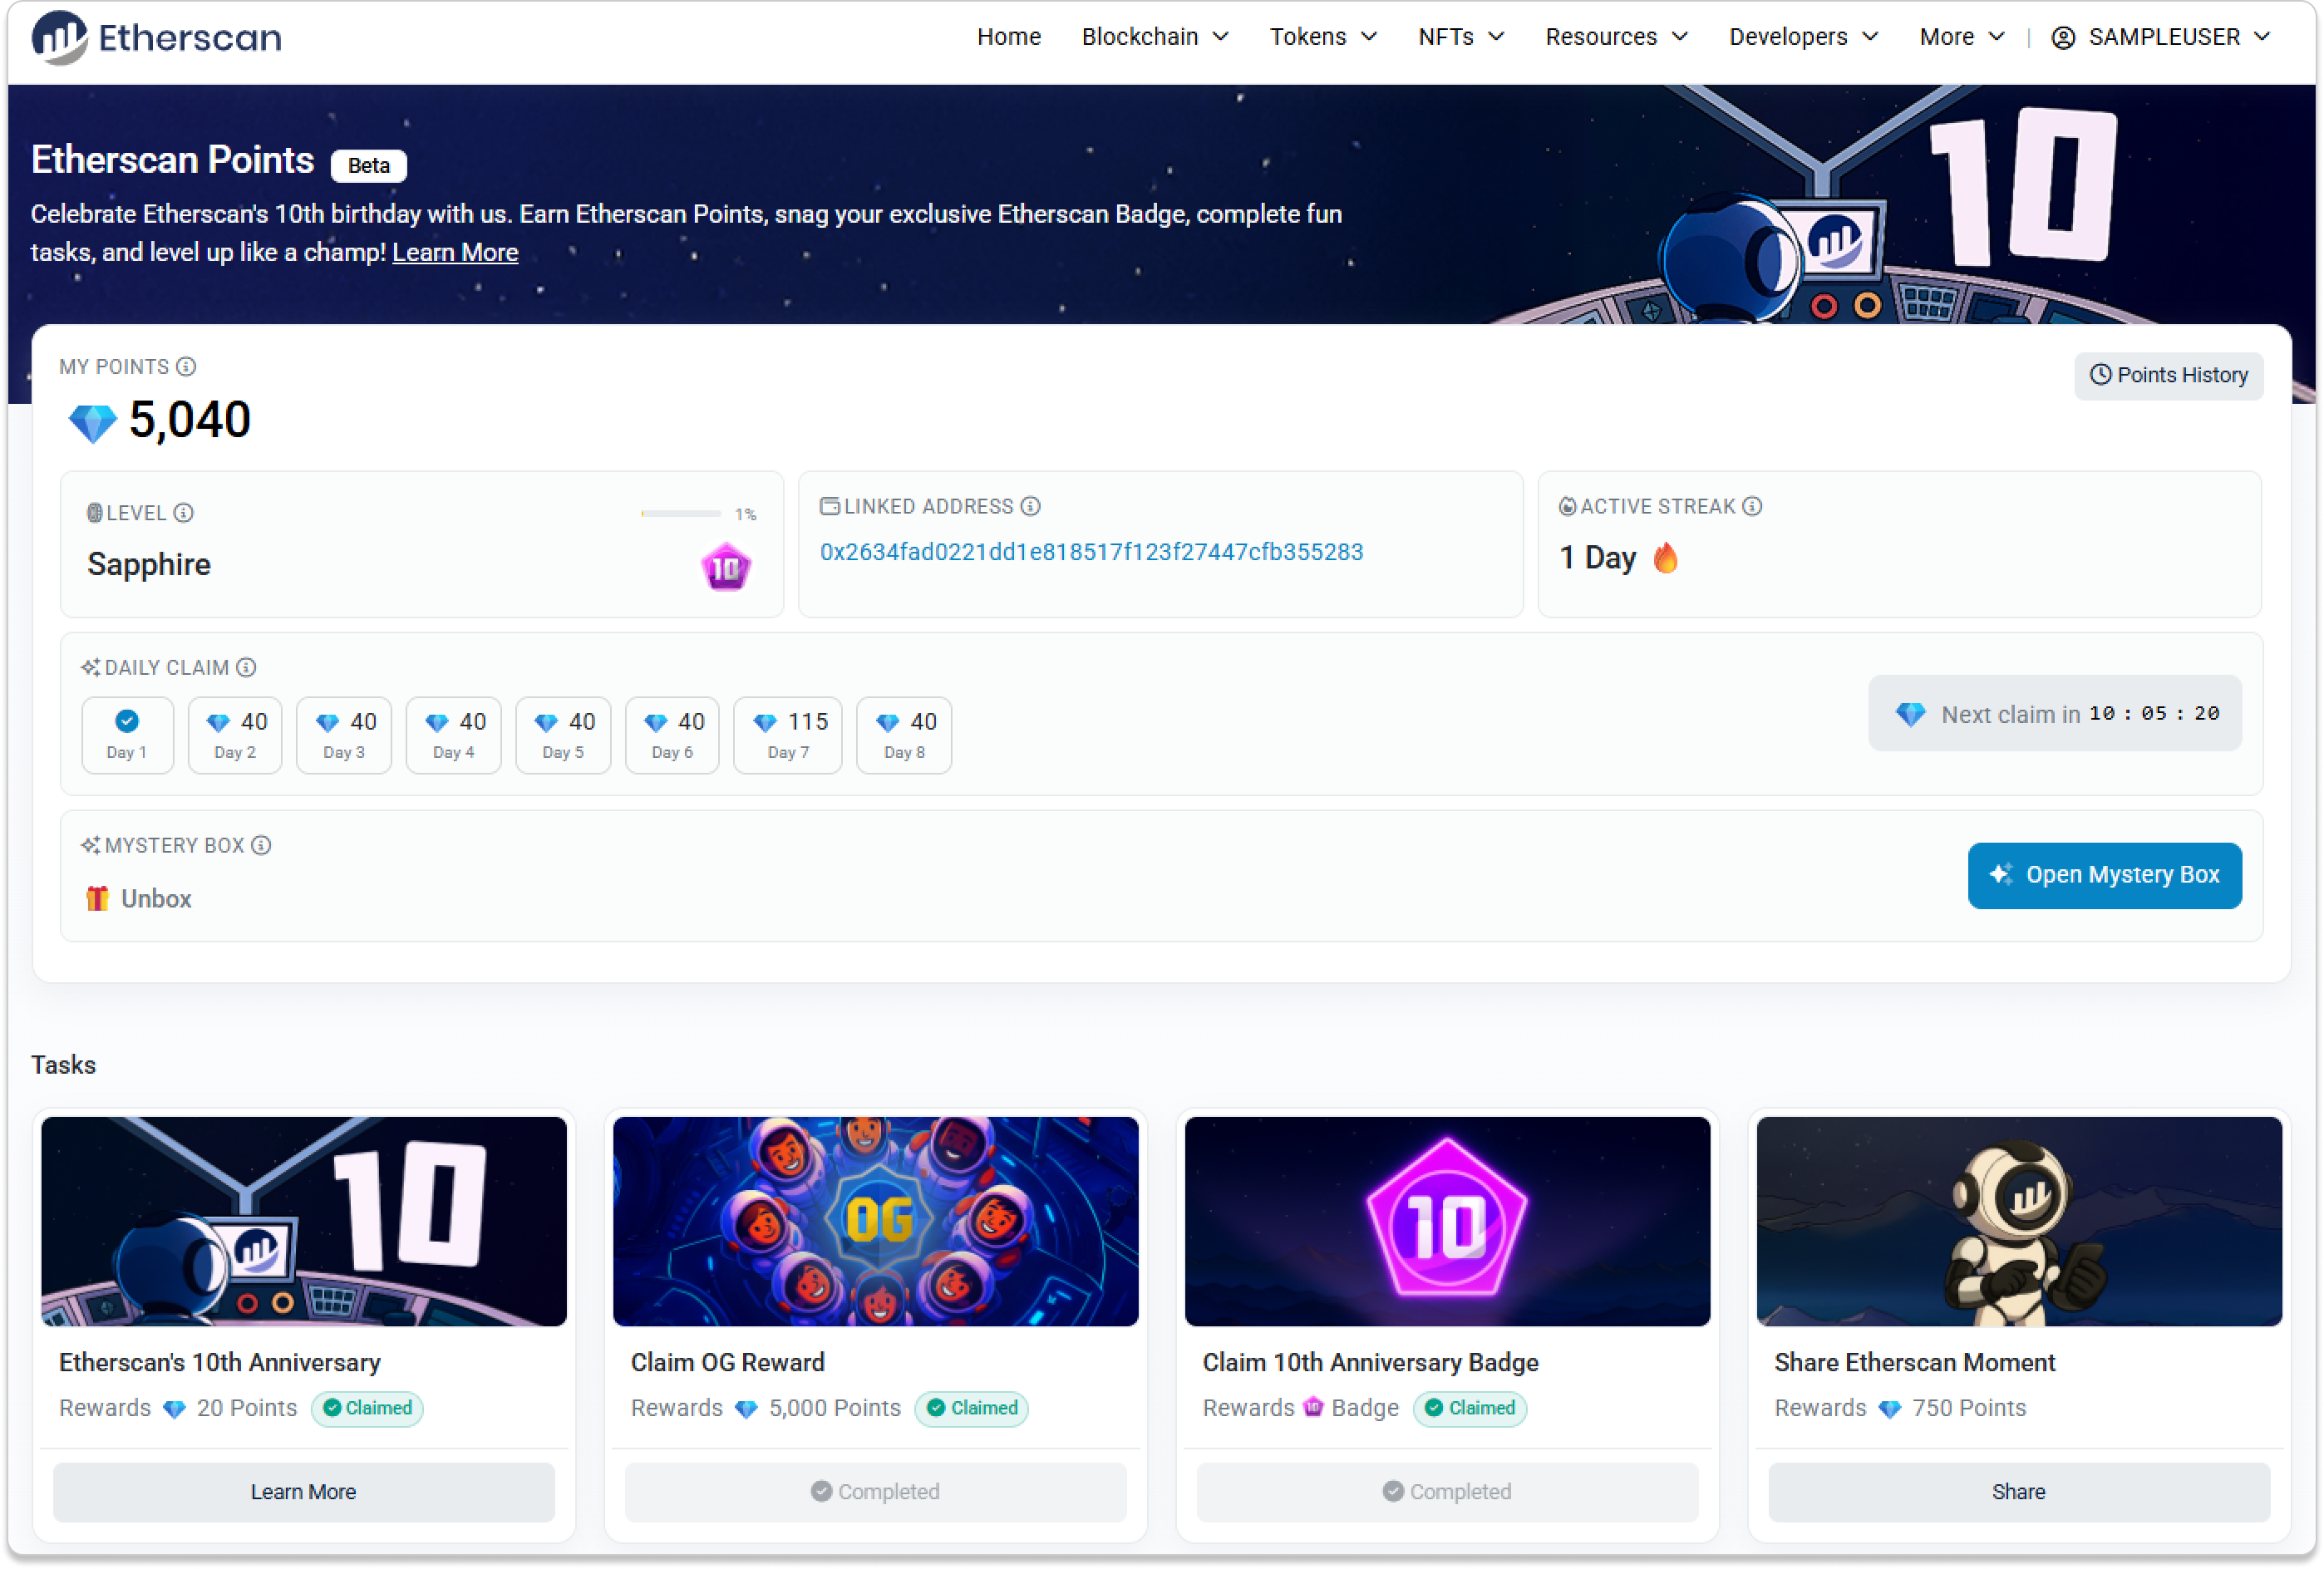The width and height of the screenshot is (2324, 1569).
Task: Click the Level info icon
Action: point(183,513)
